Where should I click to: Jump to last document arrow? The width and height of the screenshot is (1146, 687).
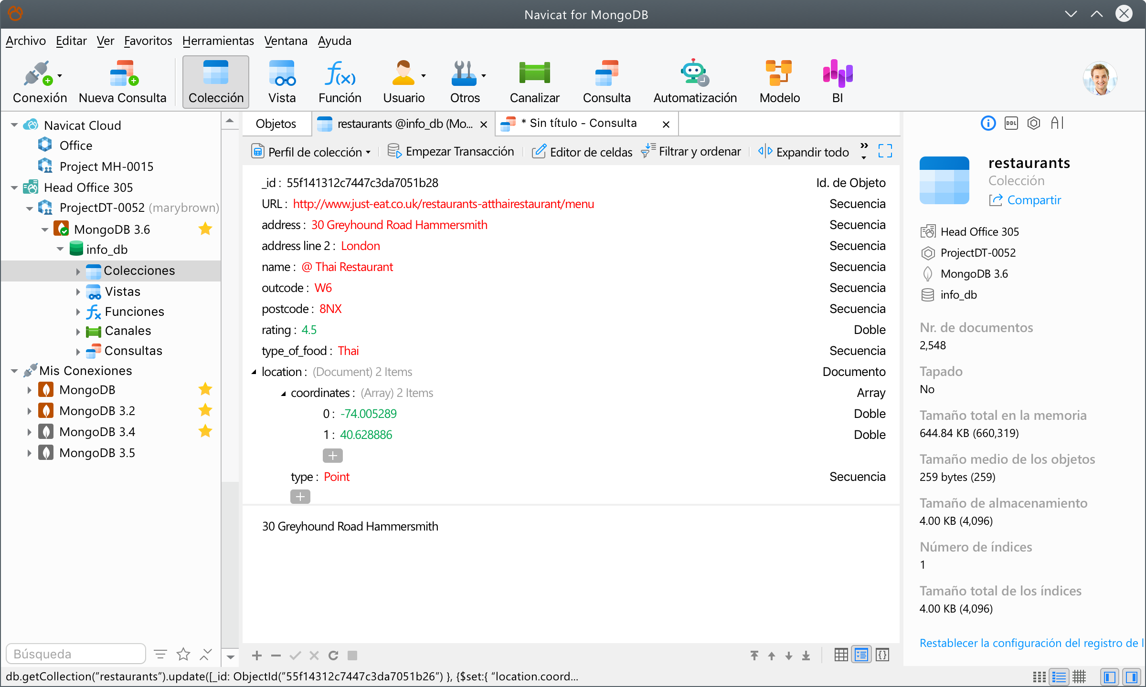pos(806,656)
